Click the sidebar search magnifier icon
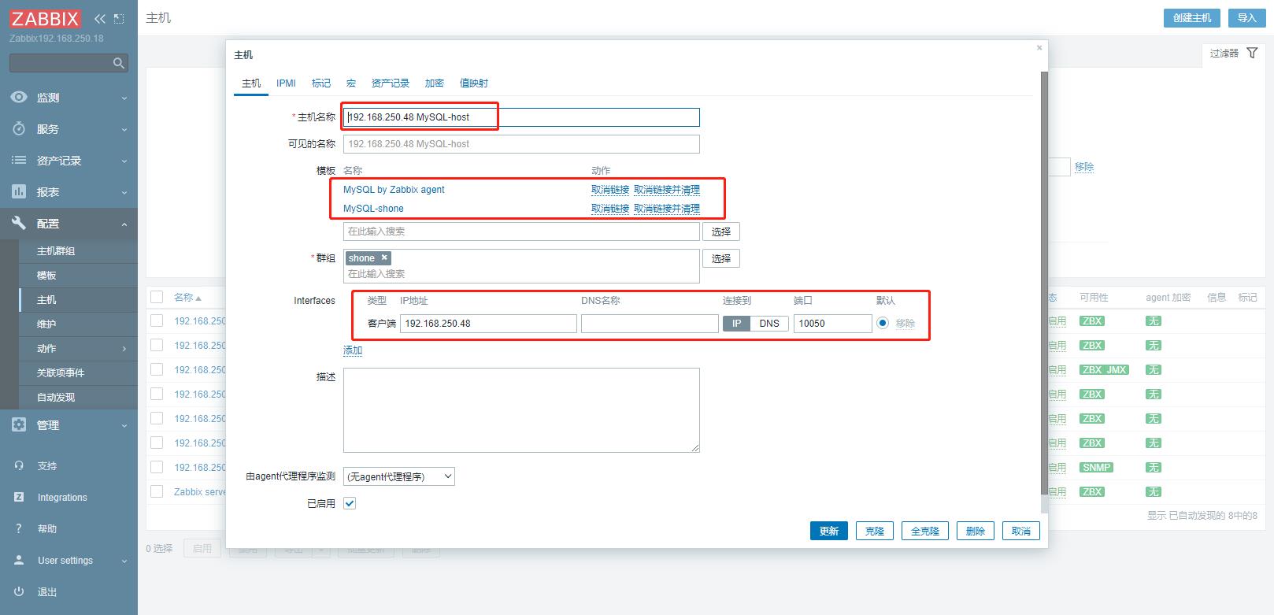This screenshot has height=615, width=1274. coord(119,63)
